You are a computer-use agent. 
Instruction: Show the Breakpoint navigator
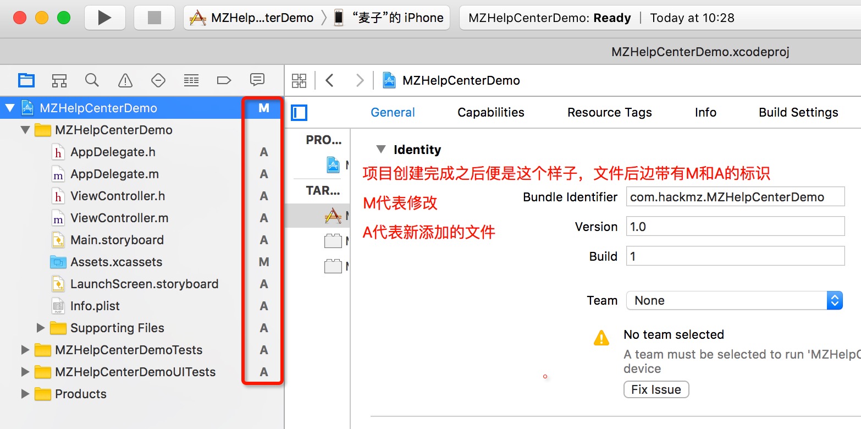[224, 80]
